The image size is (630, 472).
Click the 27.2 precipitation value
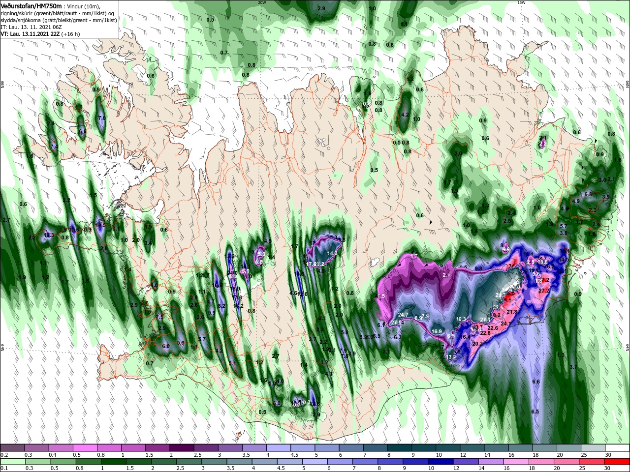[543, 291]
